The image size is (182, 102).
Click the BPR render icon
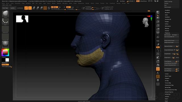(158, 12)
